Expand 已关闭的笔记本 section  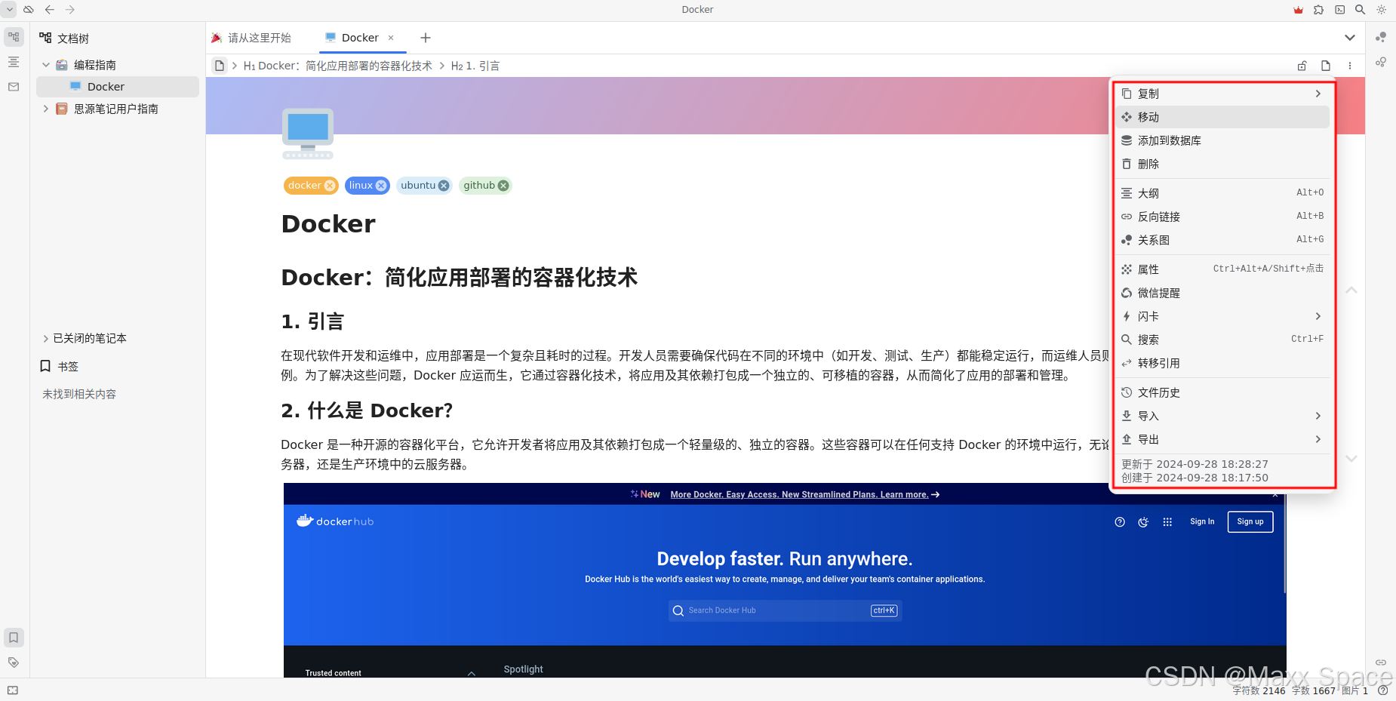(46, 339)
